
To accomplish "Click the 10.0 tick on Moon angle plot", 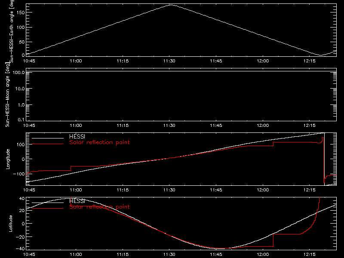I will click(x=20, y=89).
